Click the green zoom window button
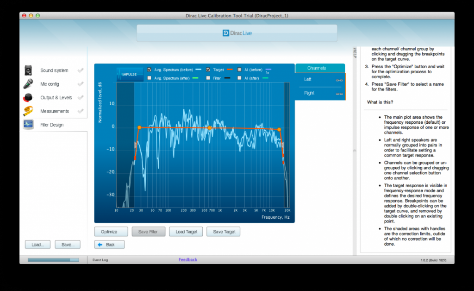Screen dimensions: 474x291 (38, 15)
